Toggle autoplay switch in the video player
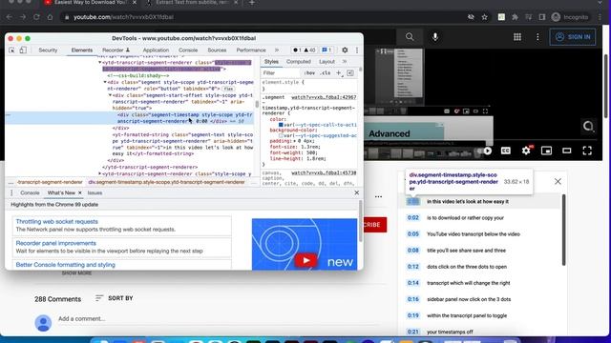 [484, 151]
